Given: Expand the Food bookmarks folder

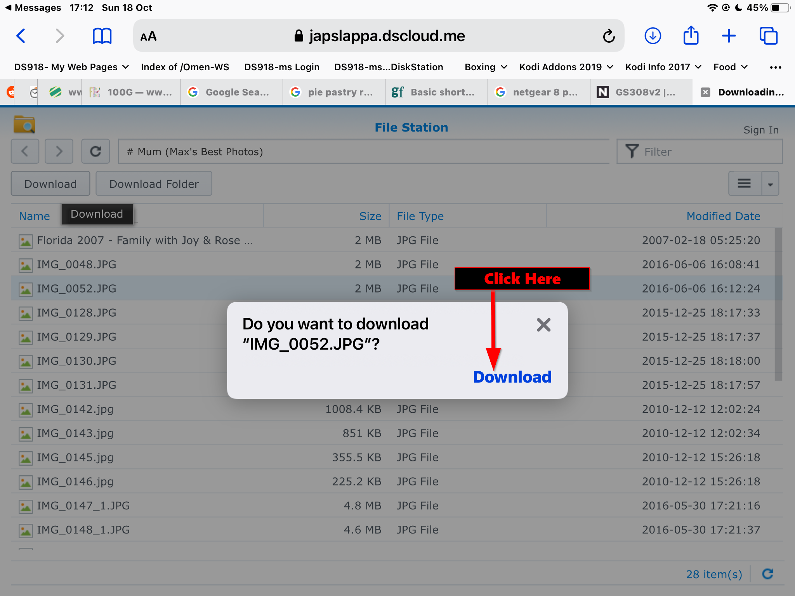Looking at the screenshot, I should (731, 67).
